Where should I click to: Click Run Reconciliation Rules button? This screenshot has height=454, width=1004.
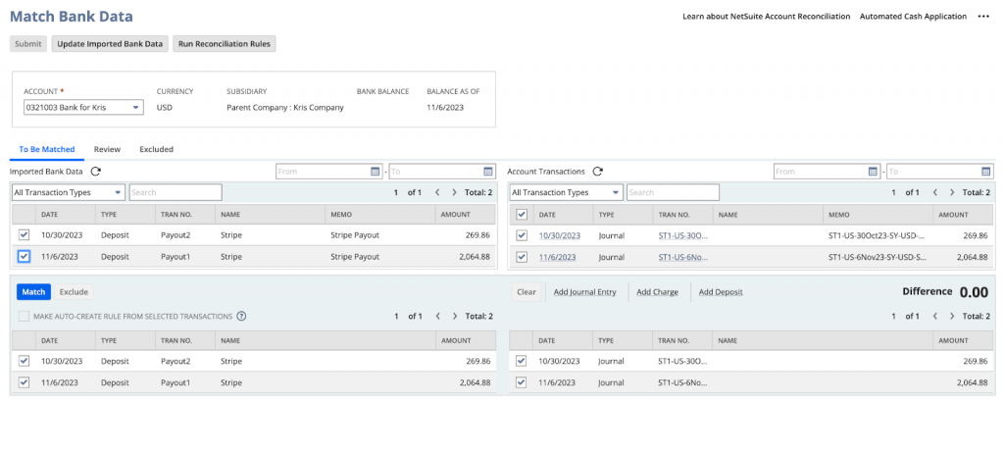click(225, 43)
